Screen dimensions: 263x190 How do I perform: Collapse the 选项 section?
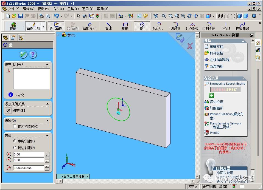point(47,121)
